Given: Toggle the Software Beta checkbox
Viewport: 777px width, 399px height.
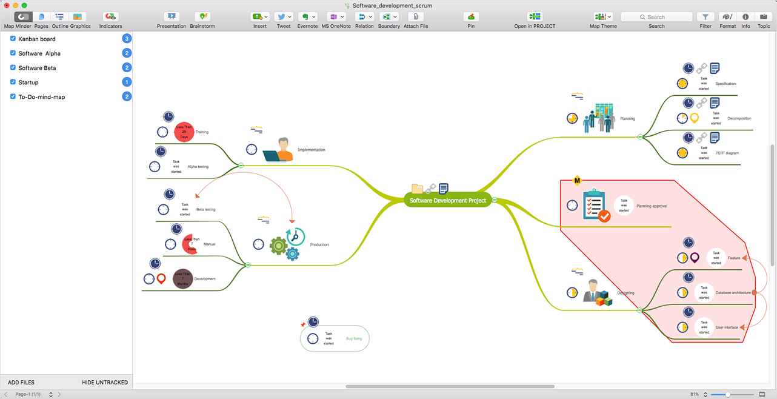Looking at the screenshot, I should coord(13,68).
